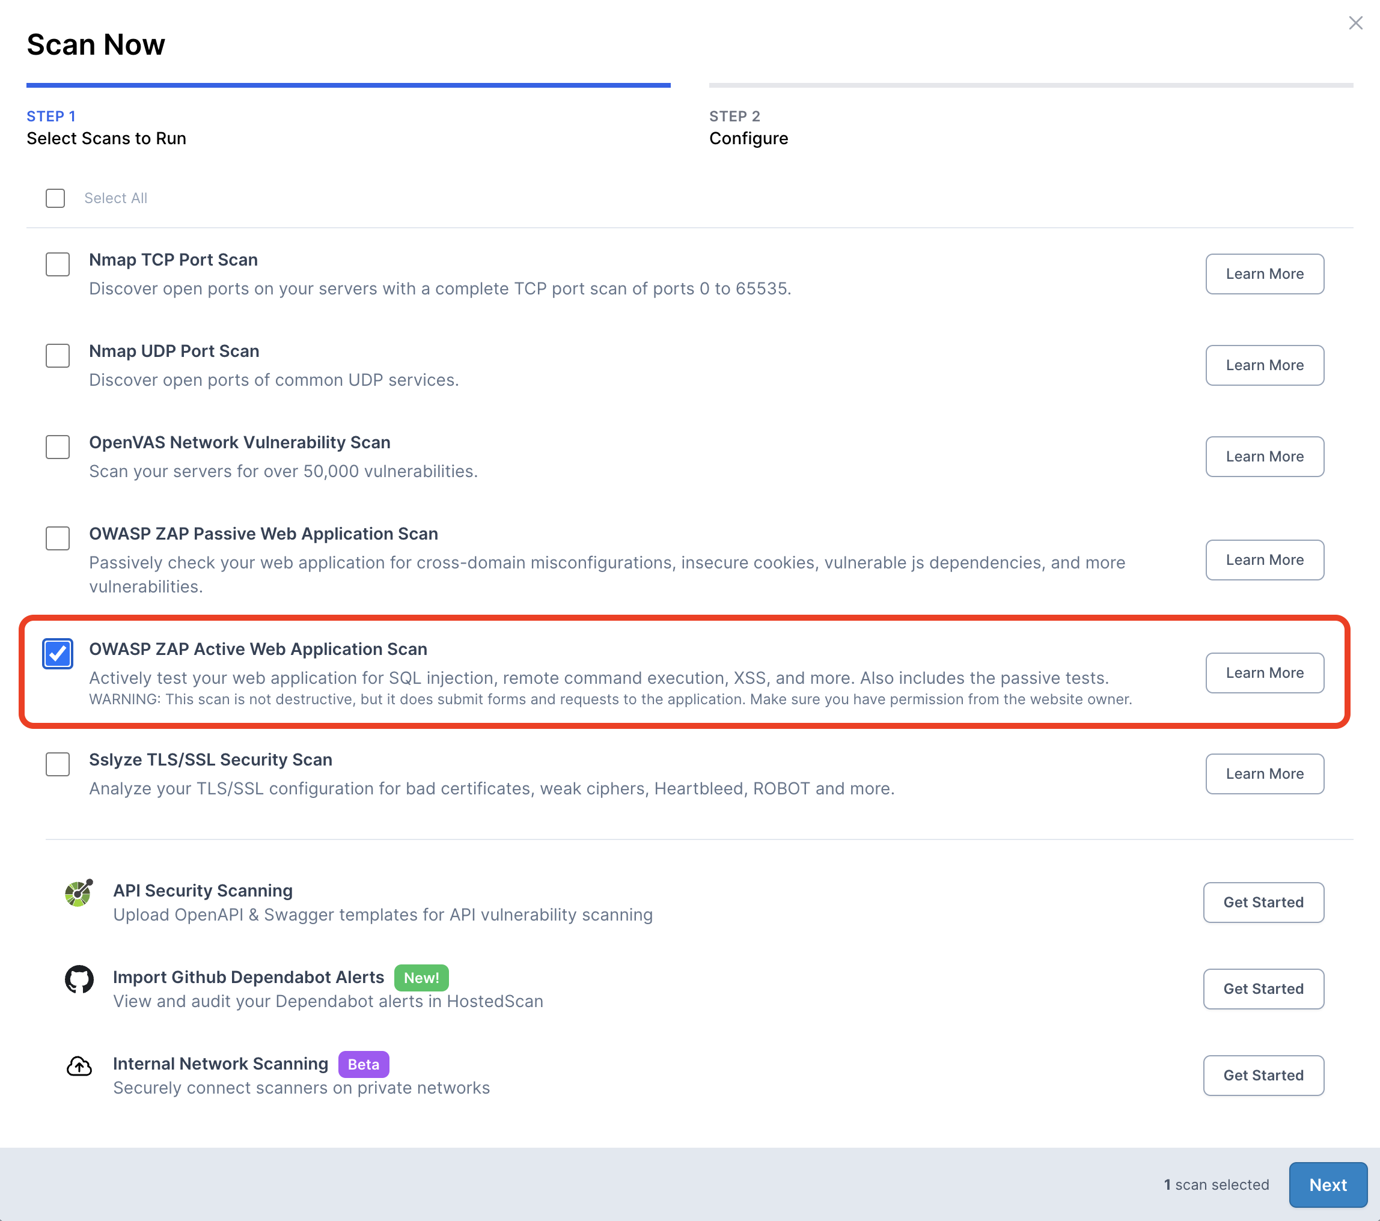Image resolution: width=1380 pixels, height=1221 pixels.
Task: Check the Select All checkbox
Action: point(55,198)
